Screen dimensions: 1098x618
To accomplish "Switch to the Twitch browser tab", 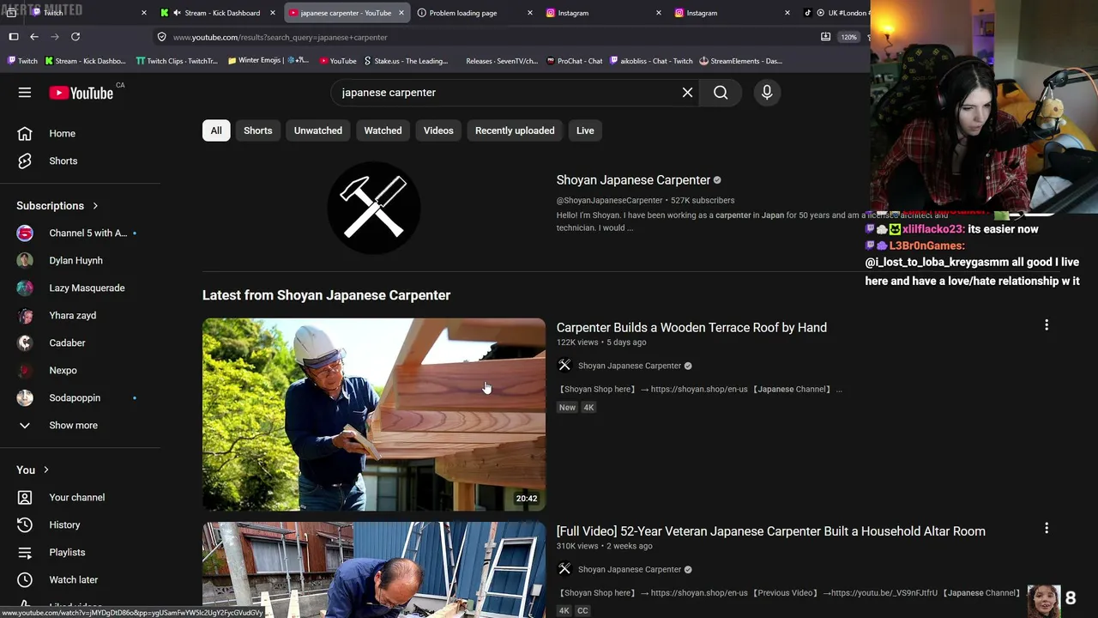I will 87,13.
